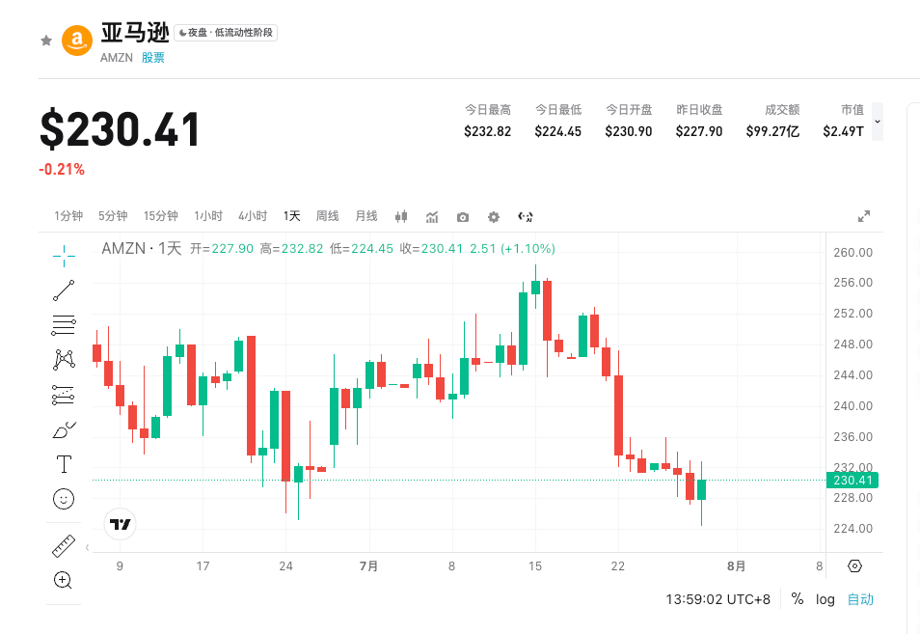The height and width of the screenshot is (634, 920).
Task: Click the 13:59:02 UTC+8 timezone selector
Action: coord(717,599)
